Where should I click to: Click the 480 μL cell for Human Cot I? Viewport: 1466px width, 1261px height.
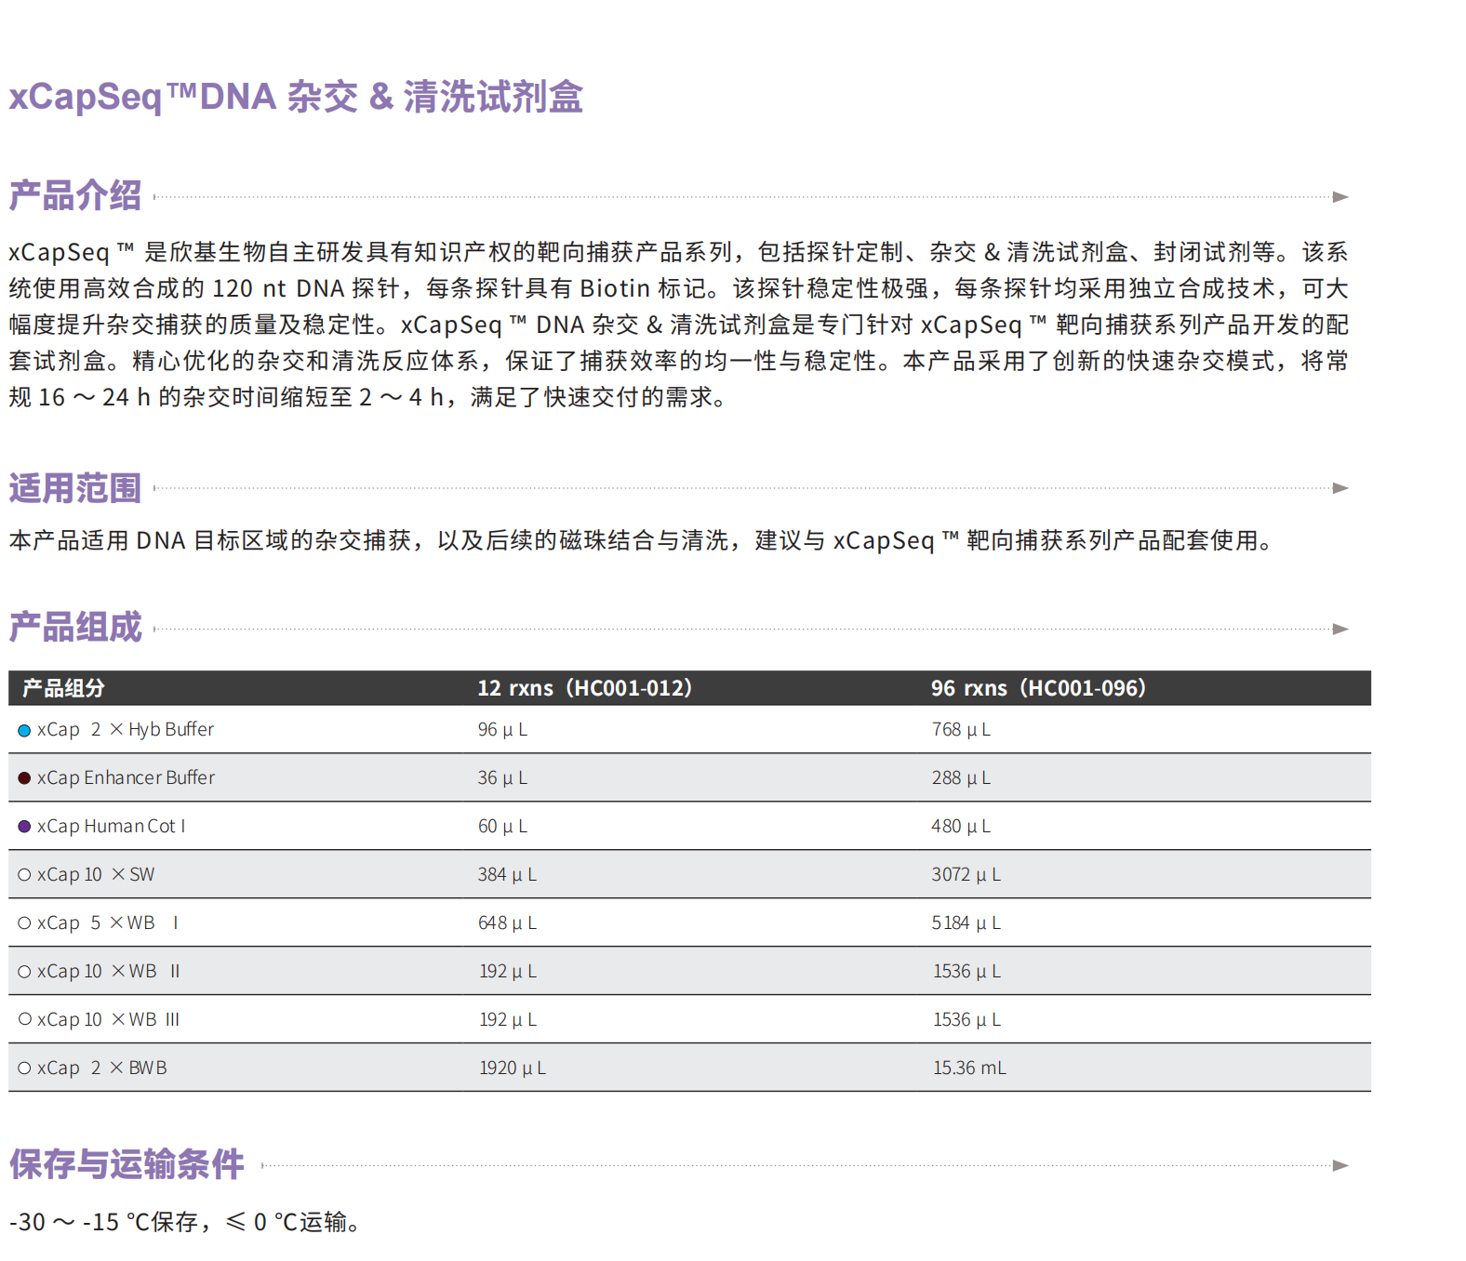click(x=961, y=826)
